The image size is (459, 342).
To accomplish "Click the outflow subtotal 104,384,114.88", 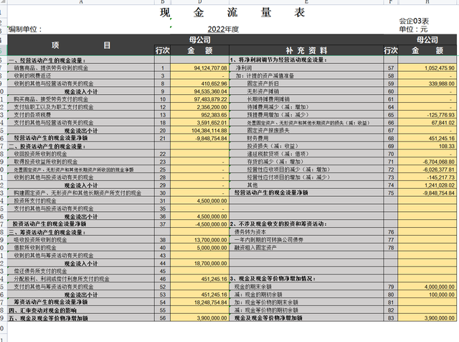I will (209, 131).
